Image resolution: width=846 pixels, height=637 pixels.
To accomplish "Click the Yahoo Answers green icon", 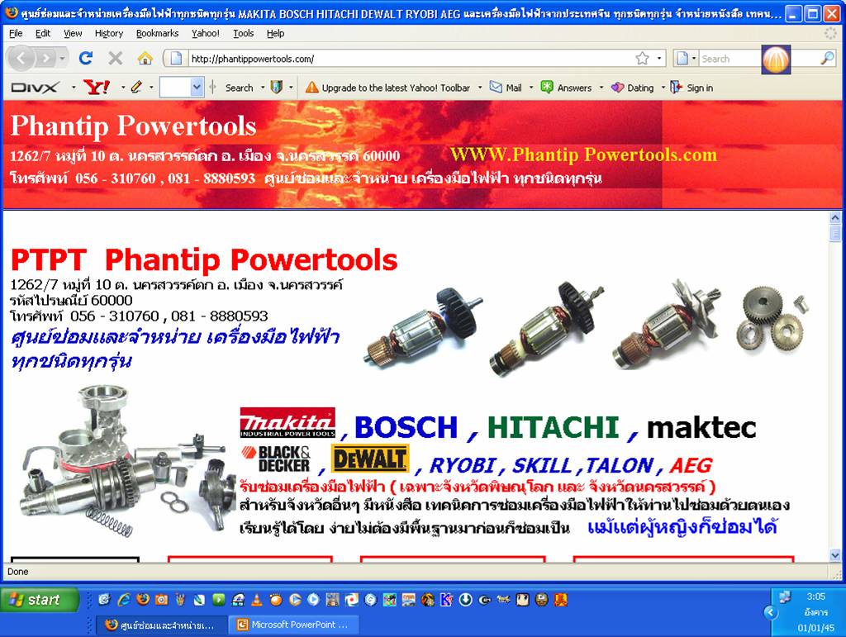I will (547, 88).
